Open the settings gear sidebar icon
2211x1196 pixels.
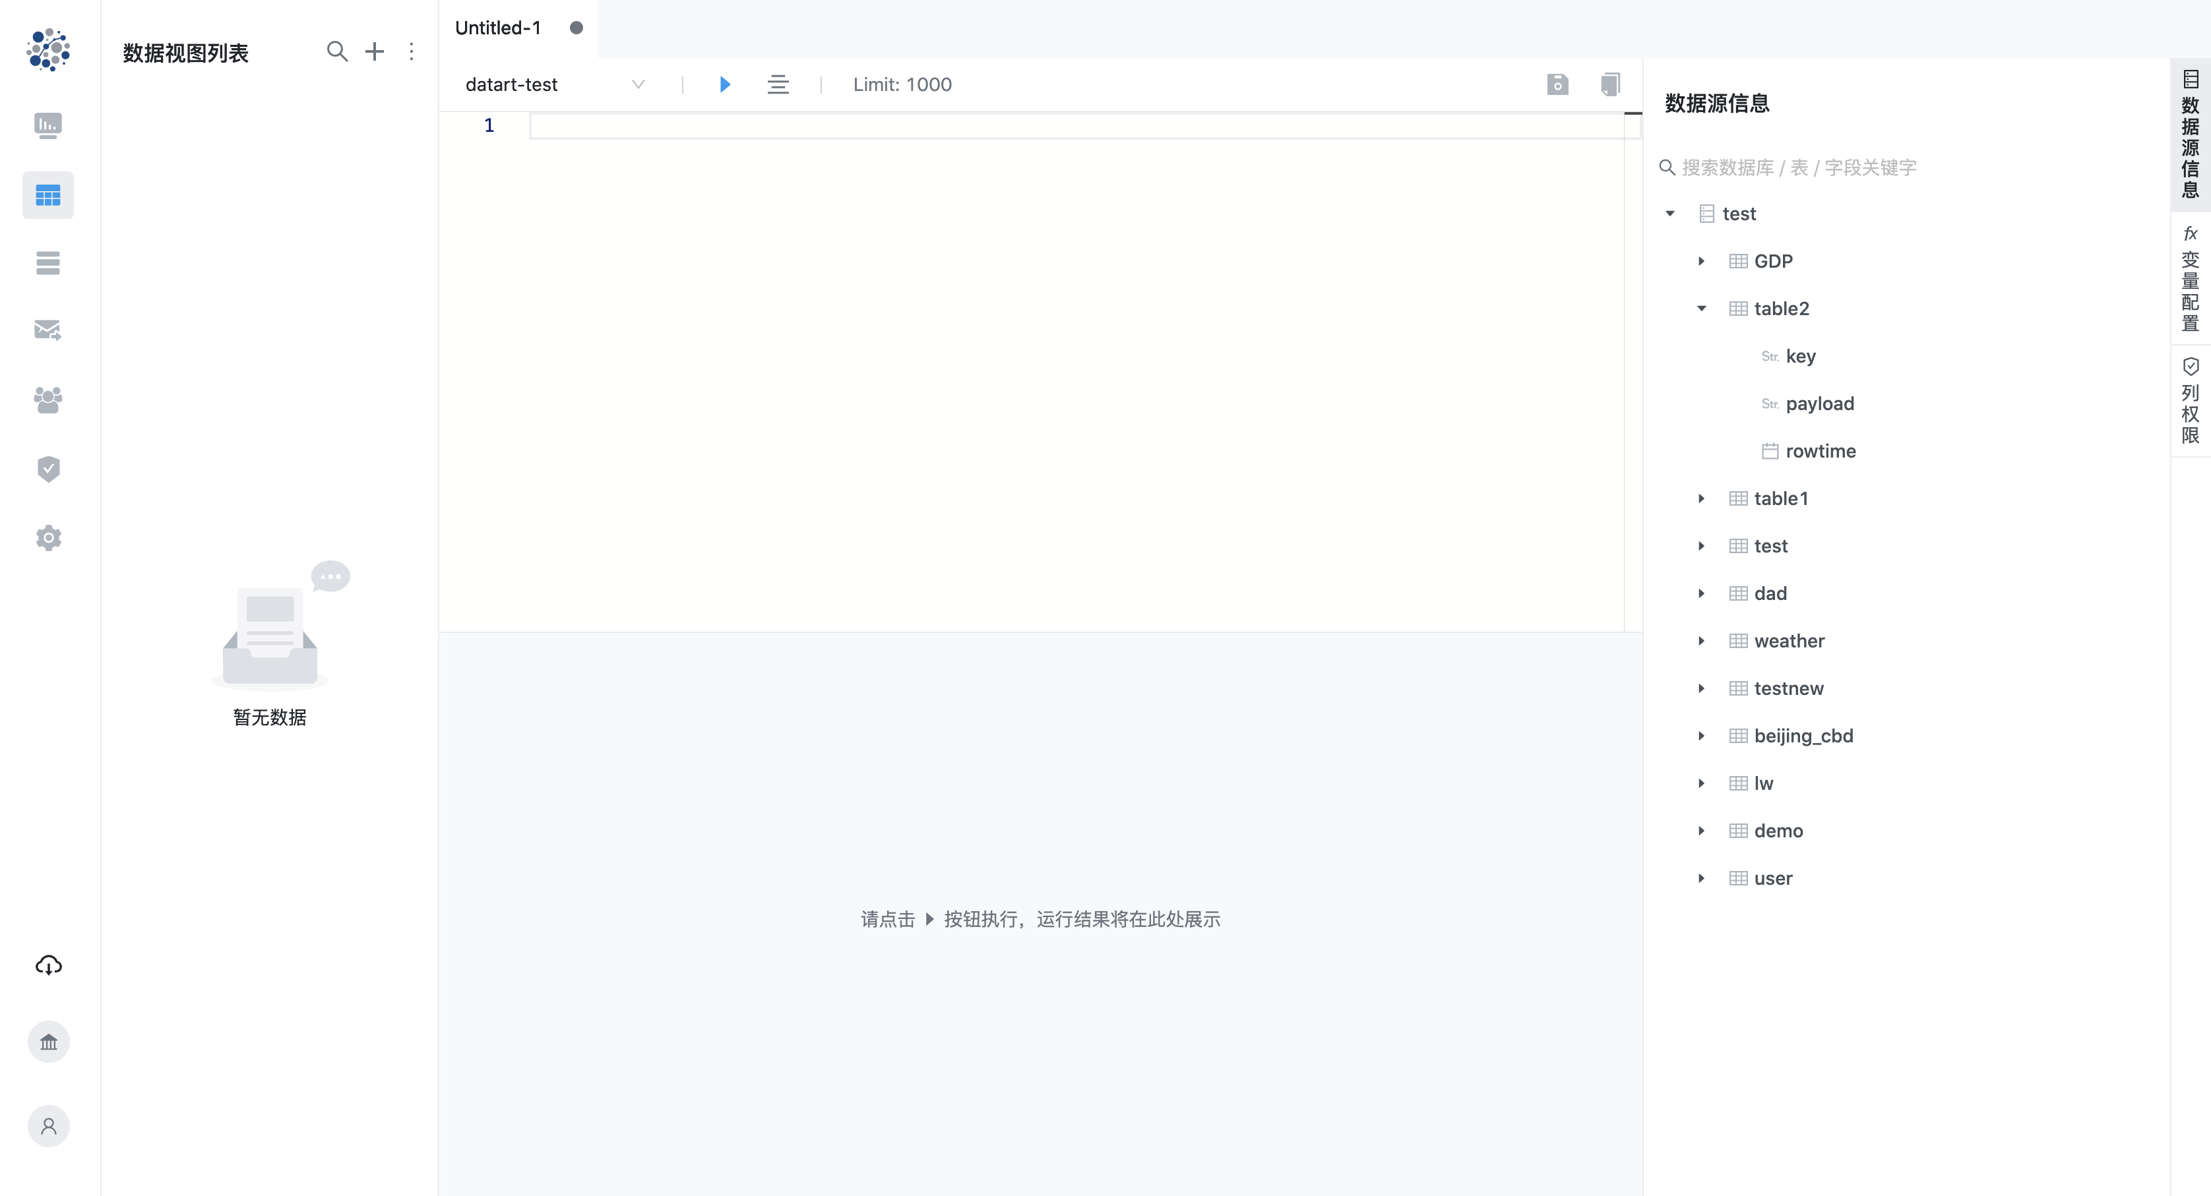[49, 538]
